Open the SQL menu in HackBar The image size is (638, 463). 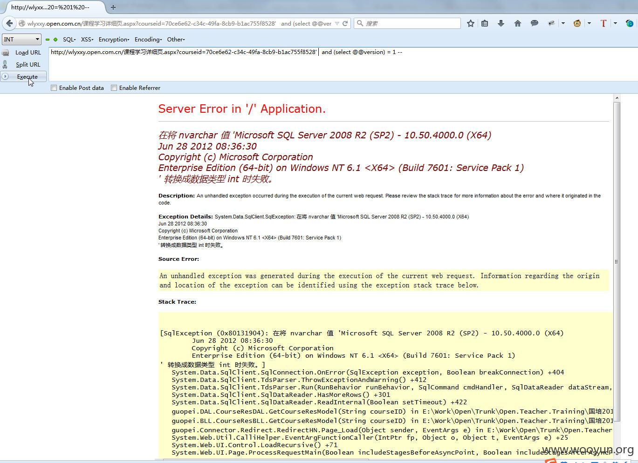point(69,40)
